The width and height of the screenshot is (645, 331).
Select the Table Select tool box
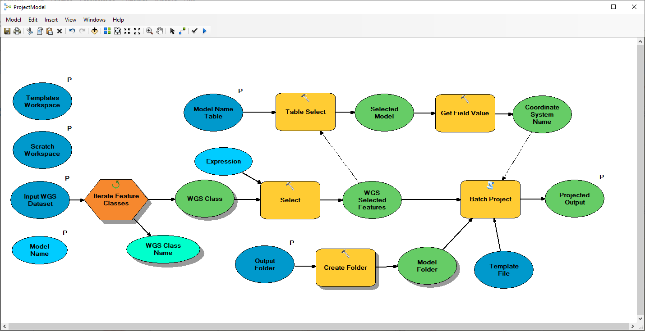coord(306,112)
